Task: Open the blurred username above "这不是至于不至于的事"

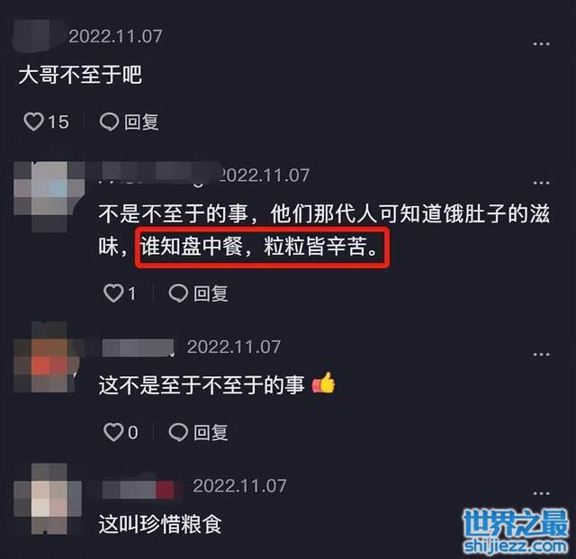Action: pos(138,347)
